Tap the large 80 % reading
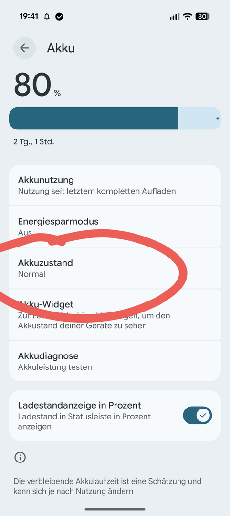 click(37, 85)
